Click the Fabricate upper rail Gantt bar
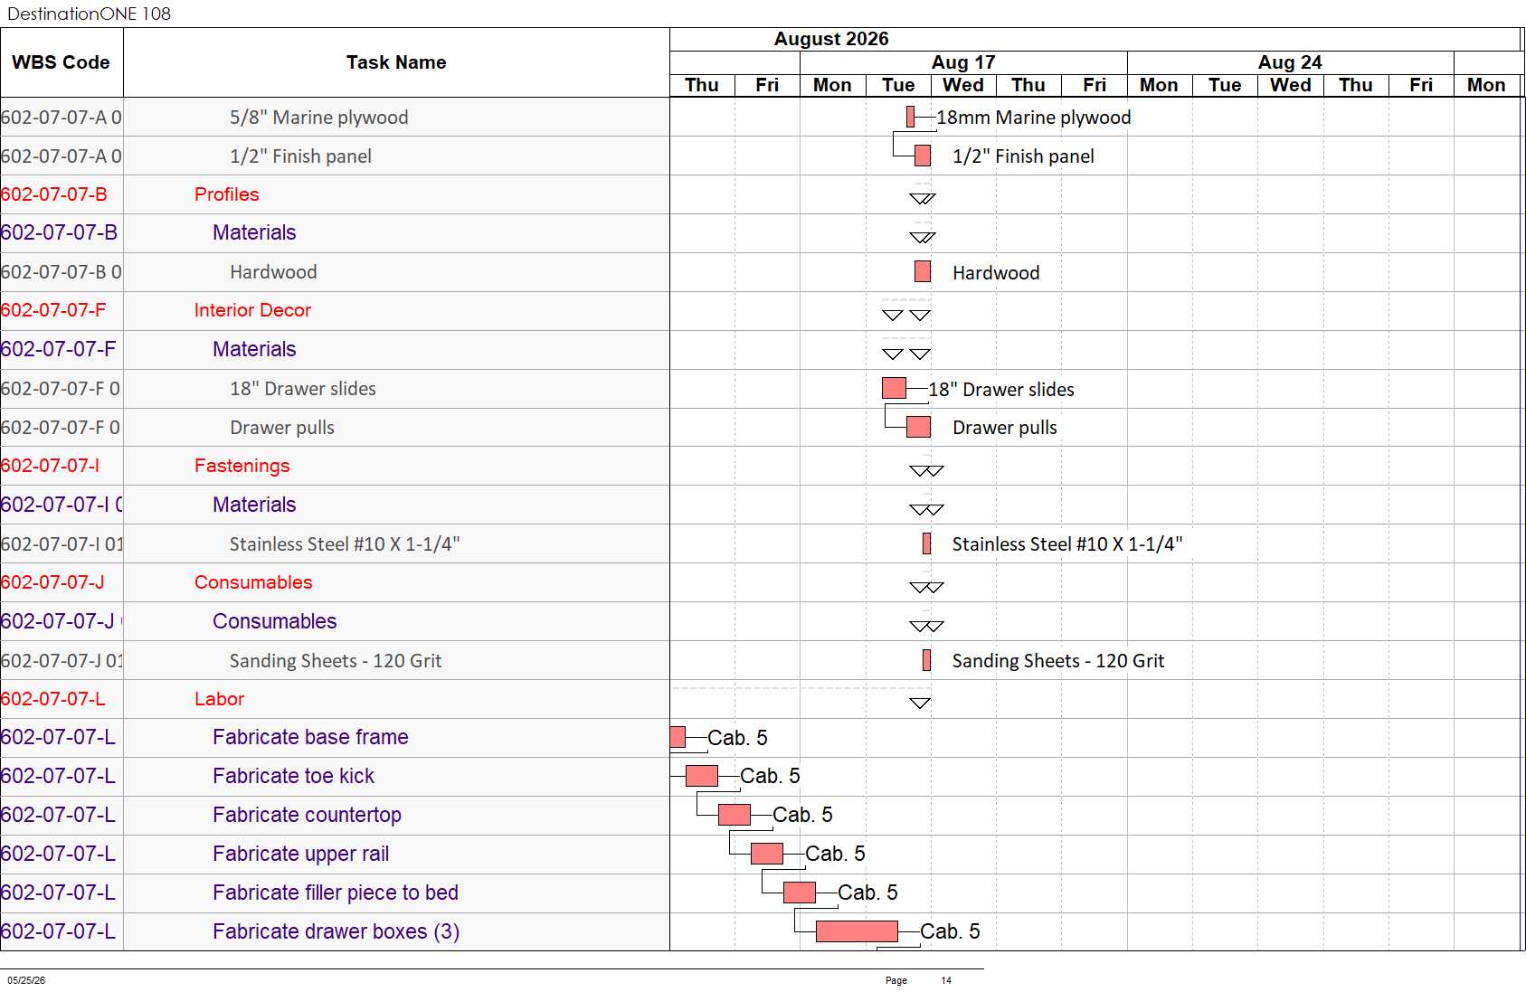This screenshot has width=1526, height=992. (x=767, y=854)
